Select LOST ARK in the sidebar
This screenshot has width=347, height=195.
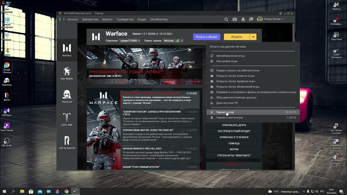point(67,119)
